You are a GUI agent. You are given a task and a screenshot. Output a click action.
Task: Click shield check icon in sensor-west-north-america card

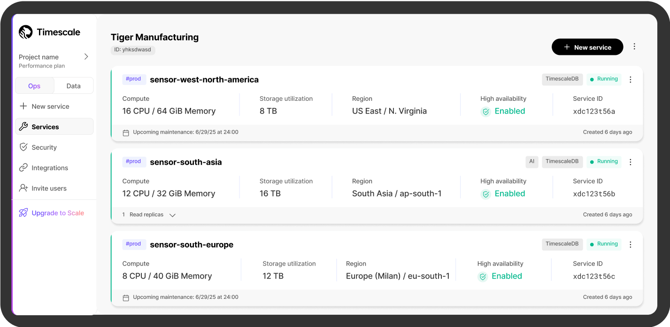(486, 112)
